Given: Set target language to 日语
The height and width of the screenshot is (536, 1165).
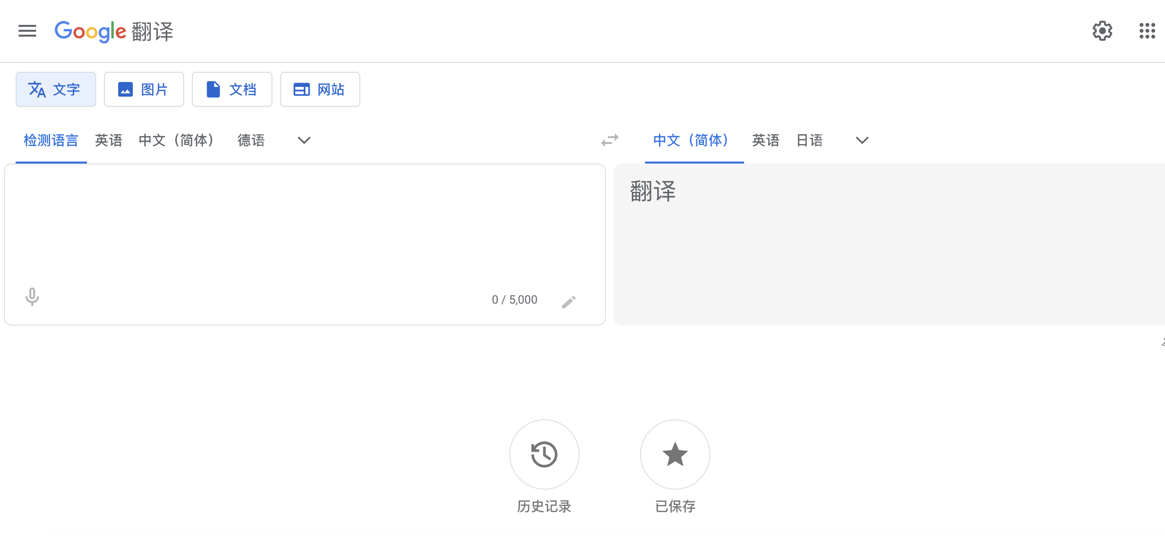Looking at the screenshot, I should tap(810, 141).
